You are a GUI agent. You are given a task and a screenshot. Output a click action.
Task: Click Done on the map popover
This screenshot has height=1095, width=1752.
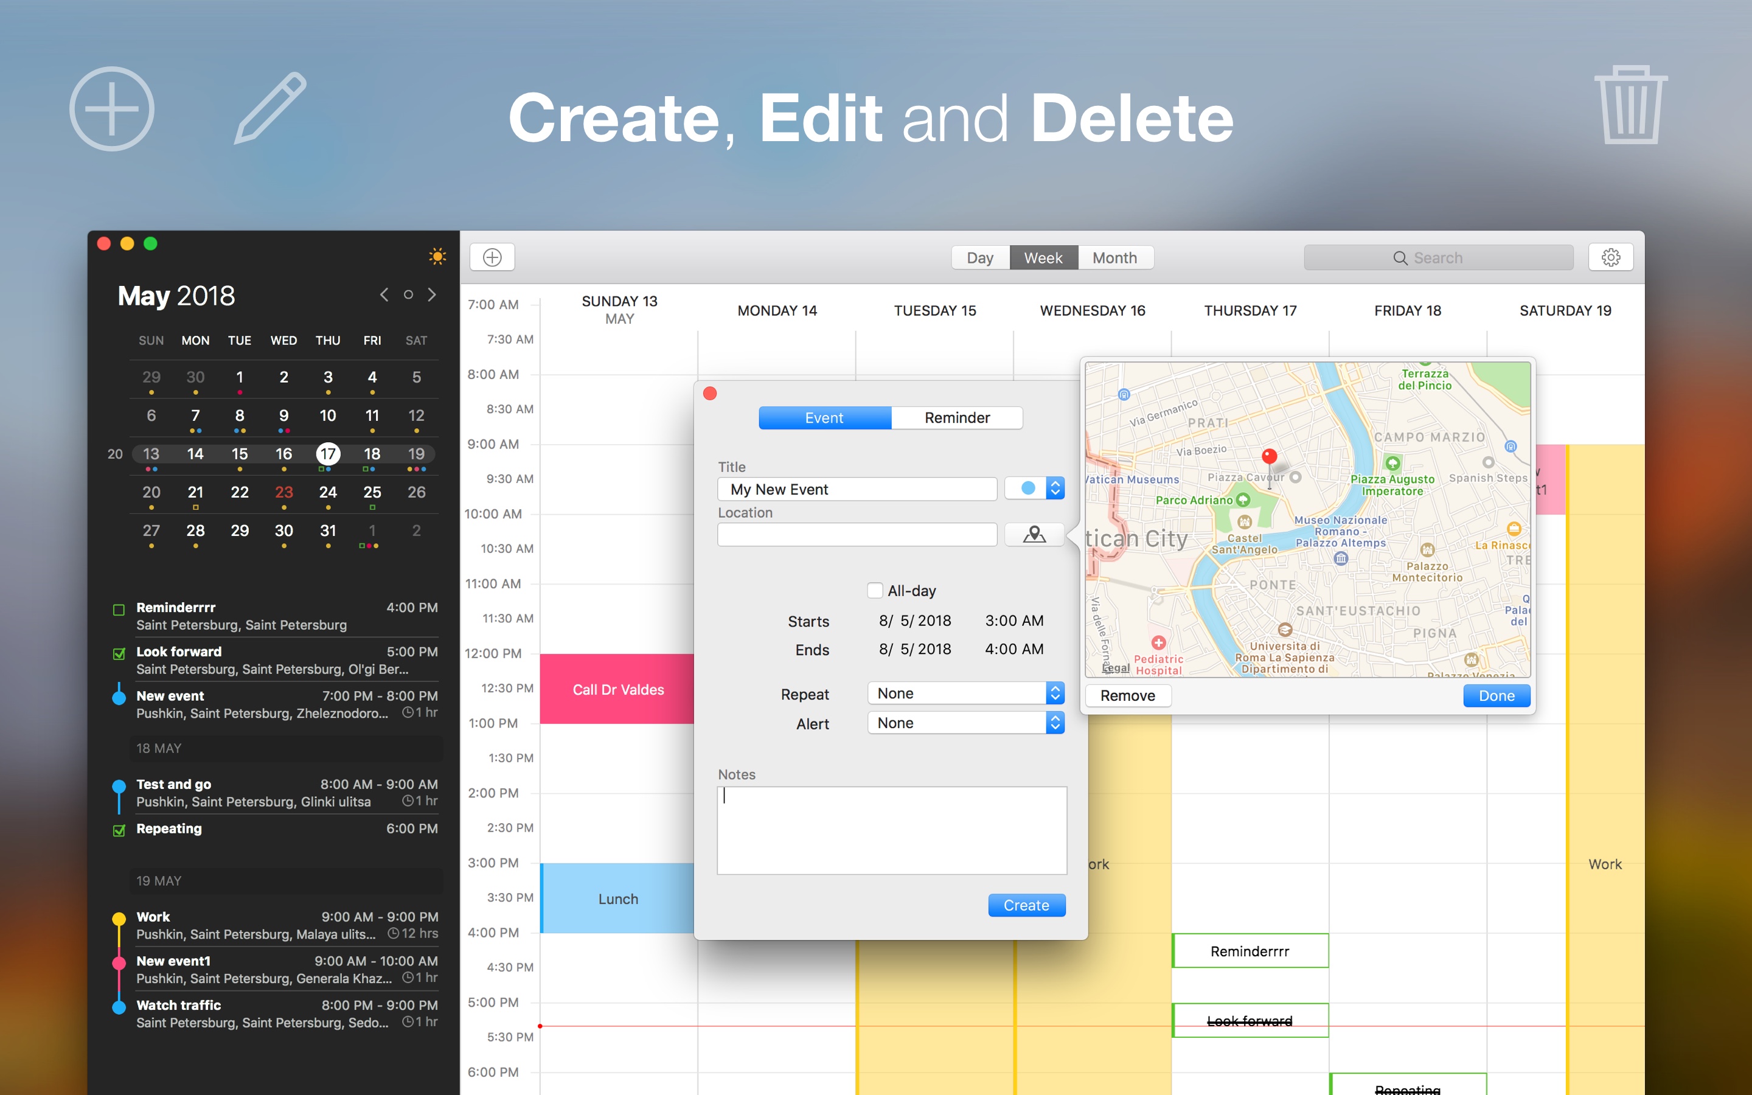coord(1496,696)
